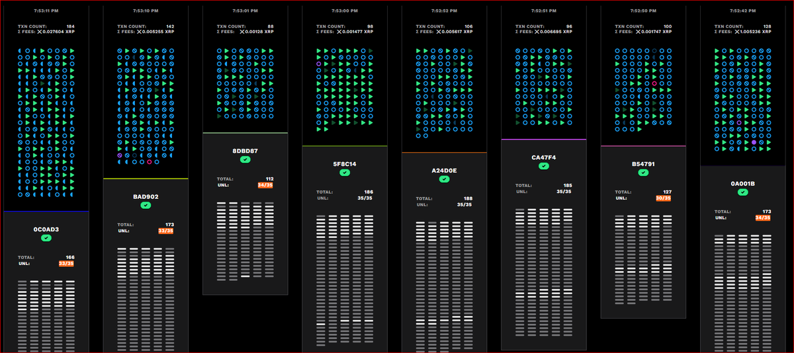Viewport: 794px width, 353px height.
Task: Click the XRP logo beside fee 0.005255
Action: coord(138,32)
